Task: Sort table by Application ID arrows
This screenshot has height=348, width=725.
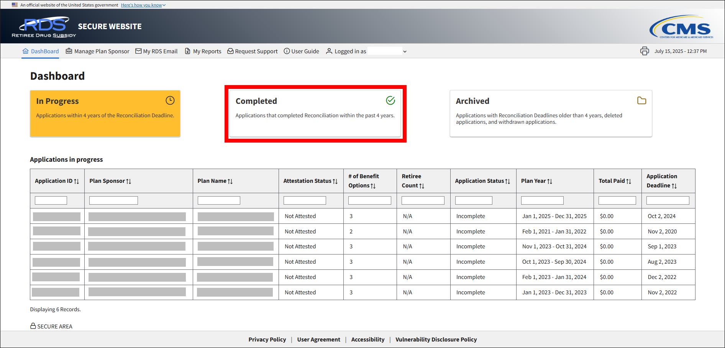Action: pos(76,181)
